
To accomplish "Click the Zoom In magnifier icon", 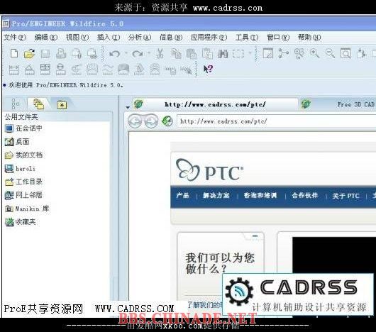I will pyautogui.click(x=314, y=53).
